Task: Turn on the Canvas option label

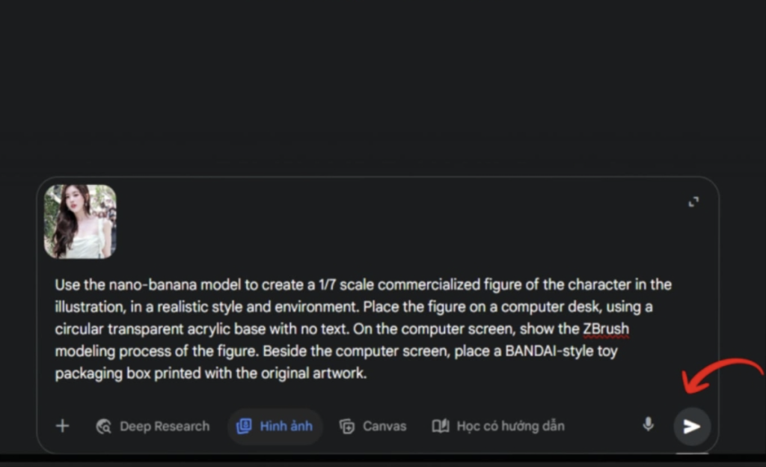Action: [384, 427]
